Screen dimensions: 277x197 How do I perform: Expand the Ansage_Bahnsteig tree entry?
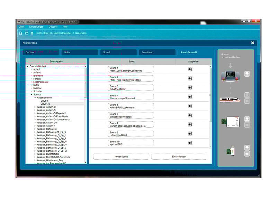35,129
